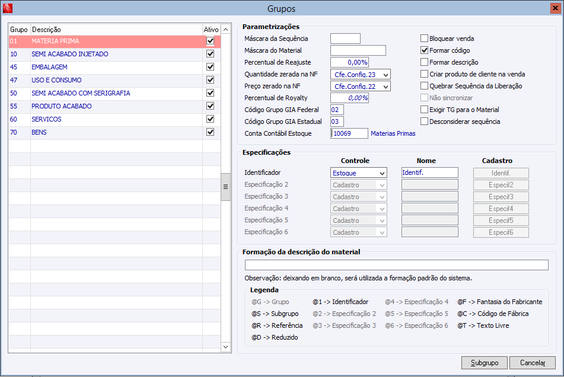Sort the list by the Descrição column header
This screenshot has width=564, height=377.
click(116, 30)
